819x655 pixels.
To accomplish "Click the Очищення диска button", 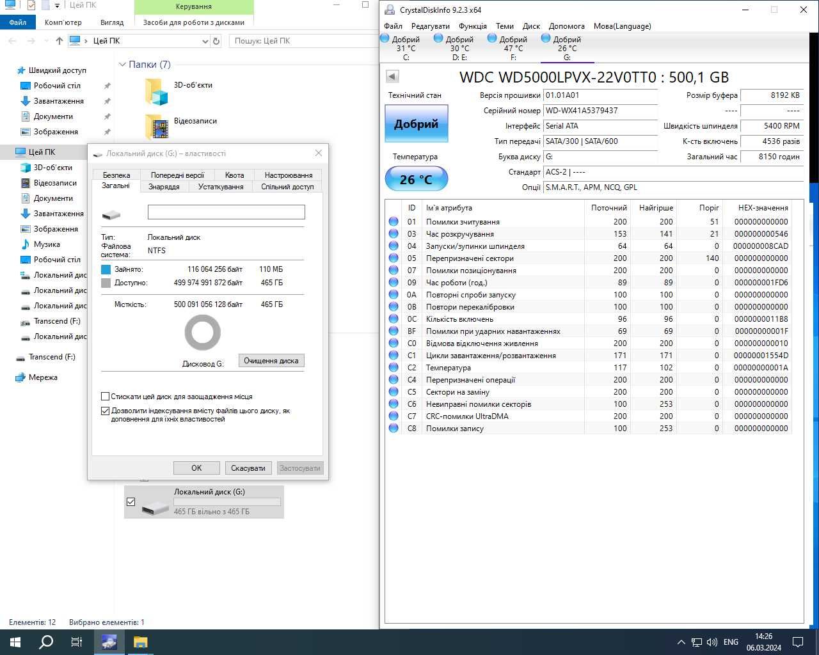I will point(271,360).
